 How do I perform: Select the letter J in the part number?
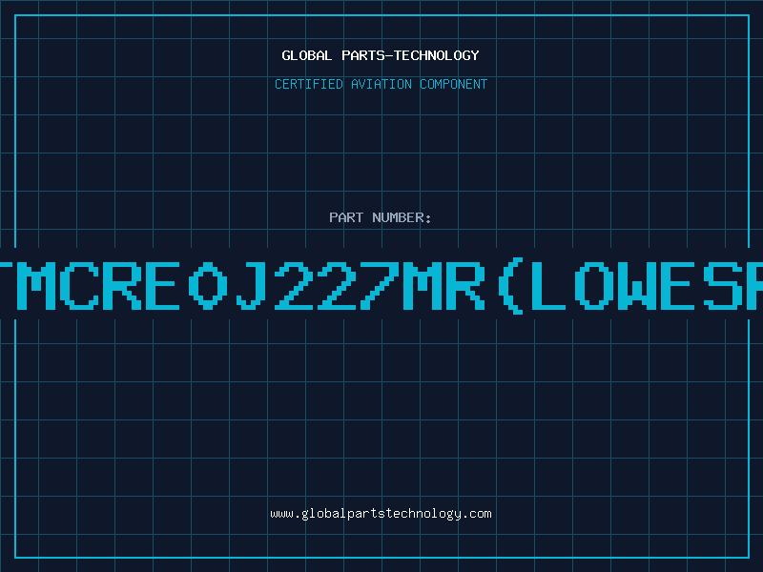tap(251, 285)
